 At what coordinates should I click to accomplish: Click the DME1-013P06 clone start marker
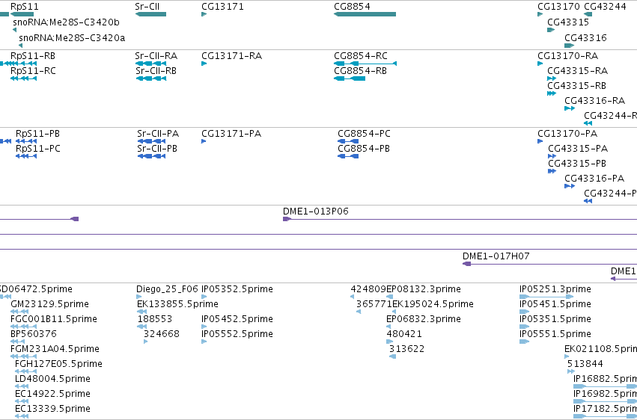pos(287,219)
